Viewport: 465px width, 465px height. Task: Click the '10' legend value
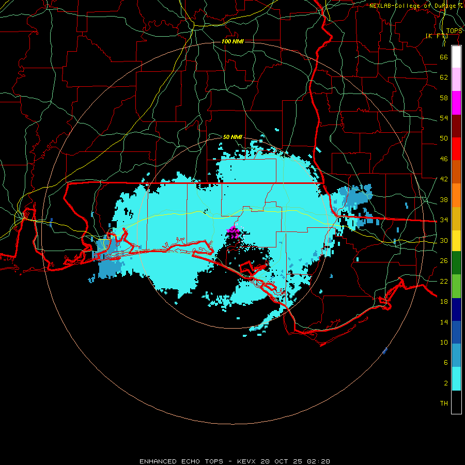tap(444, 343)
